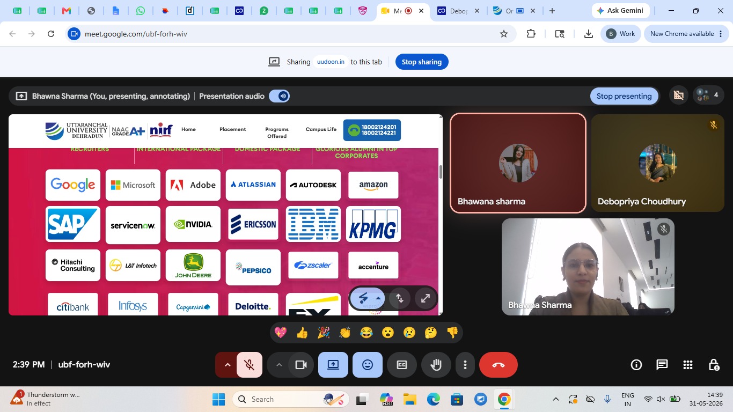The height and width of the screenshot is (412, 733).
Task: Toggle the microphone mute button in Meet
Action: (x=250, y=365)
